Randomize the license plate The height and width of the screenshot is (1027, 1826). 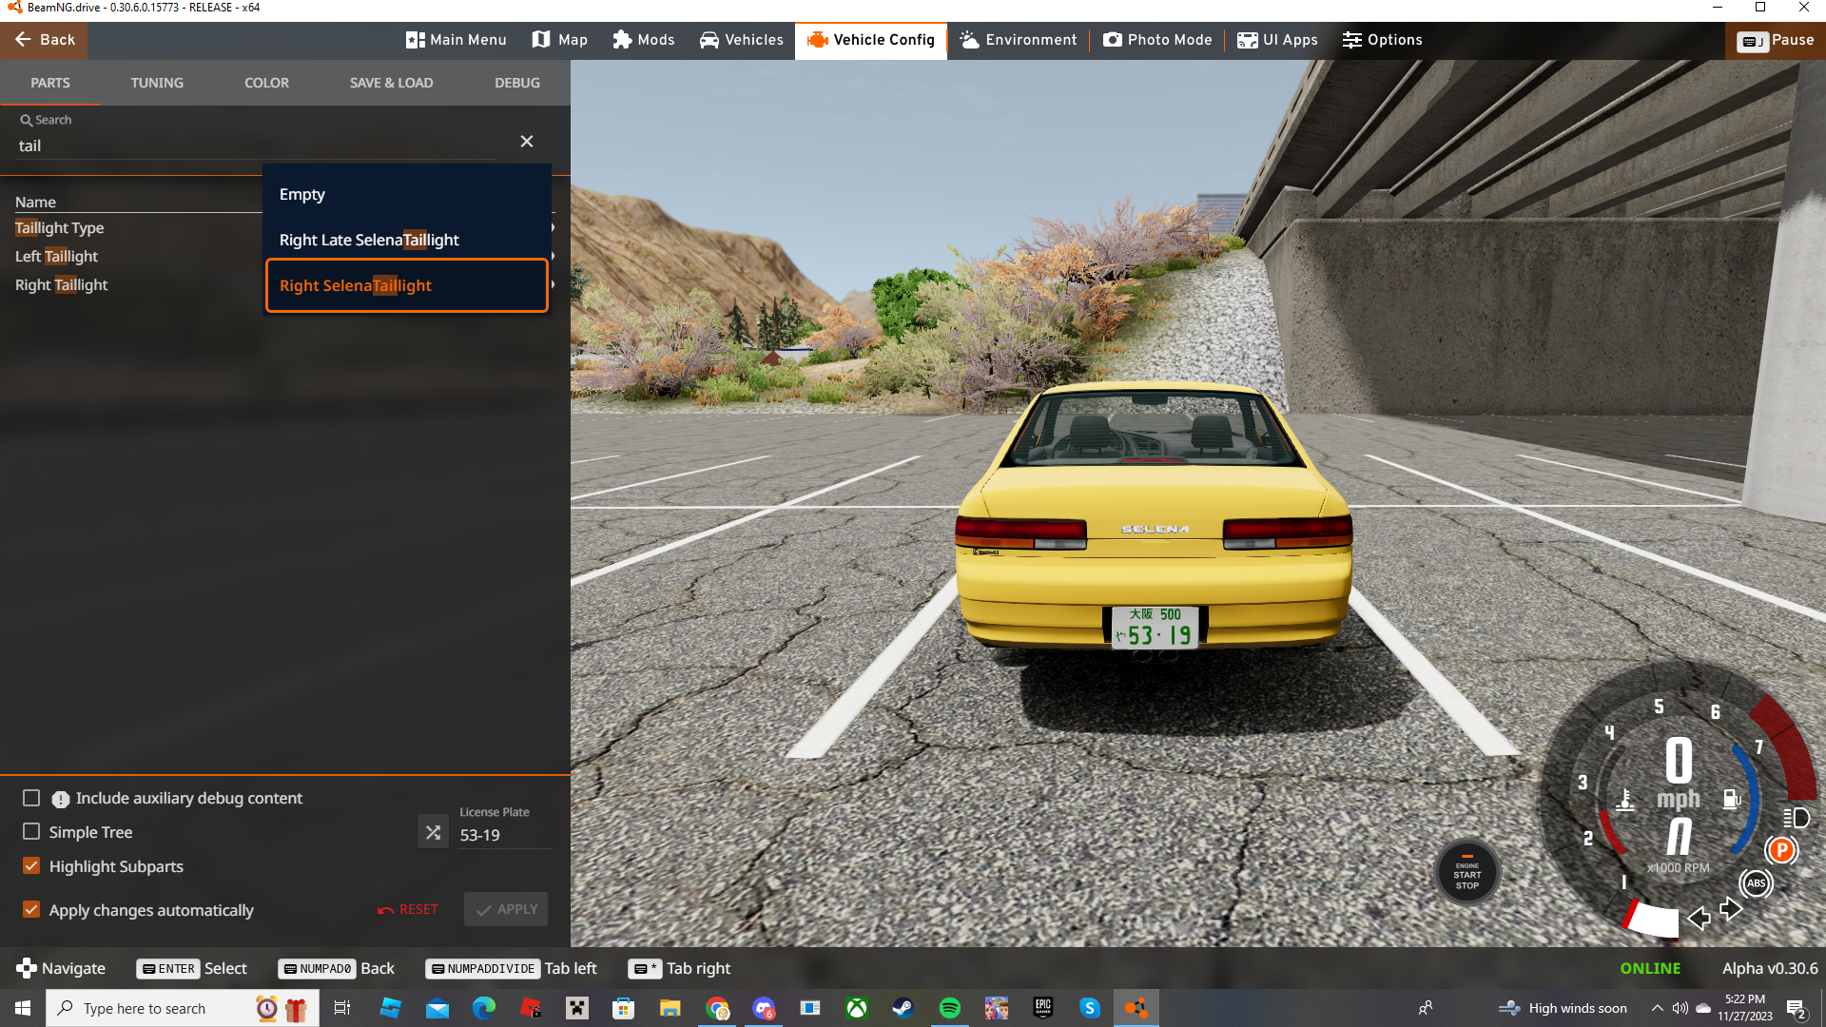434,832
